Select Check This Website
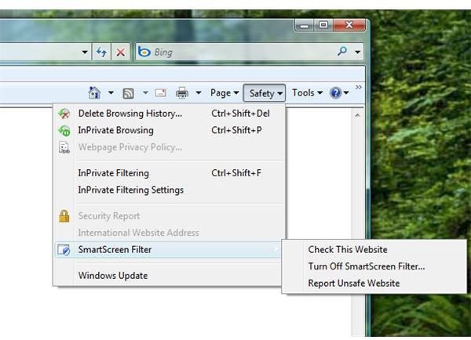 click(374, 250)
